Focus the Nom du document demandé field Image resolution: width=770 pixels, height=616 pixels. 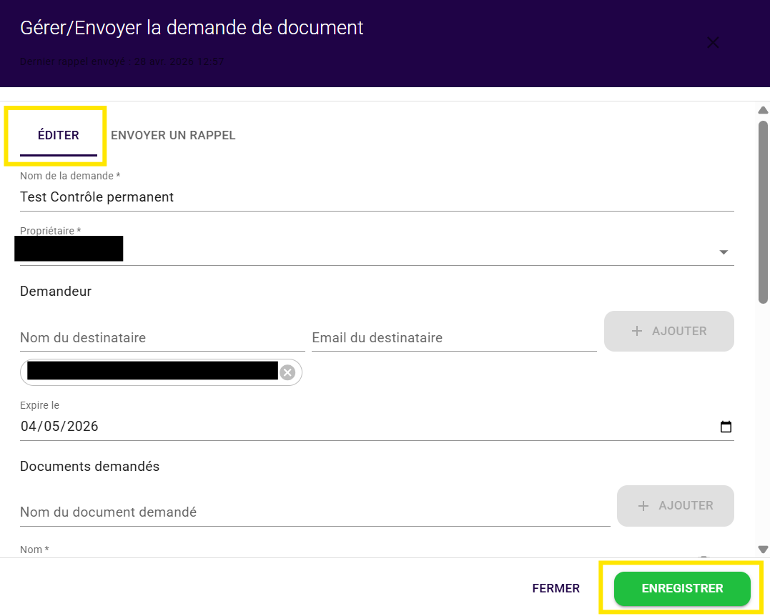315,512
